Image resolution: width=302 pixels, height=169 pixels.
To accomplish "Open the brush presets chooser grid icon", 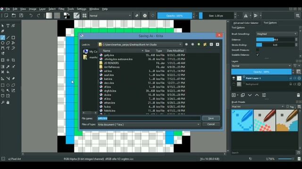I will pos(84,15).
